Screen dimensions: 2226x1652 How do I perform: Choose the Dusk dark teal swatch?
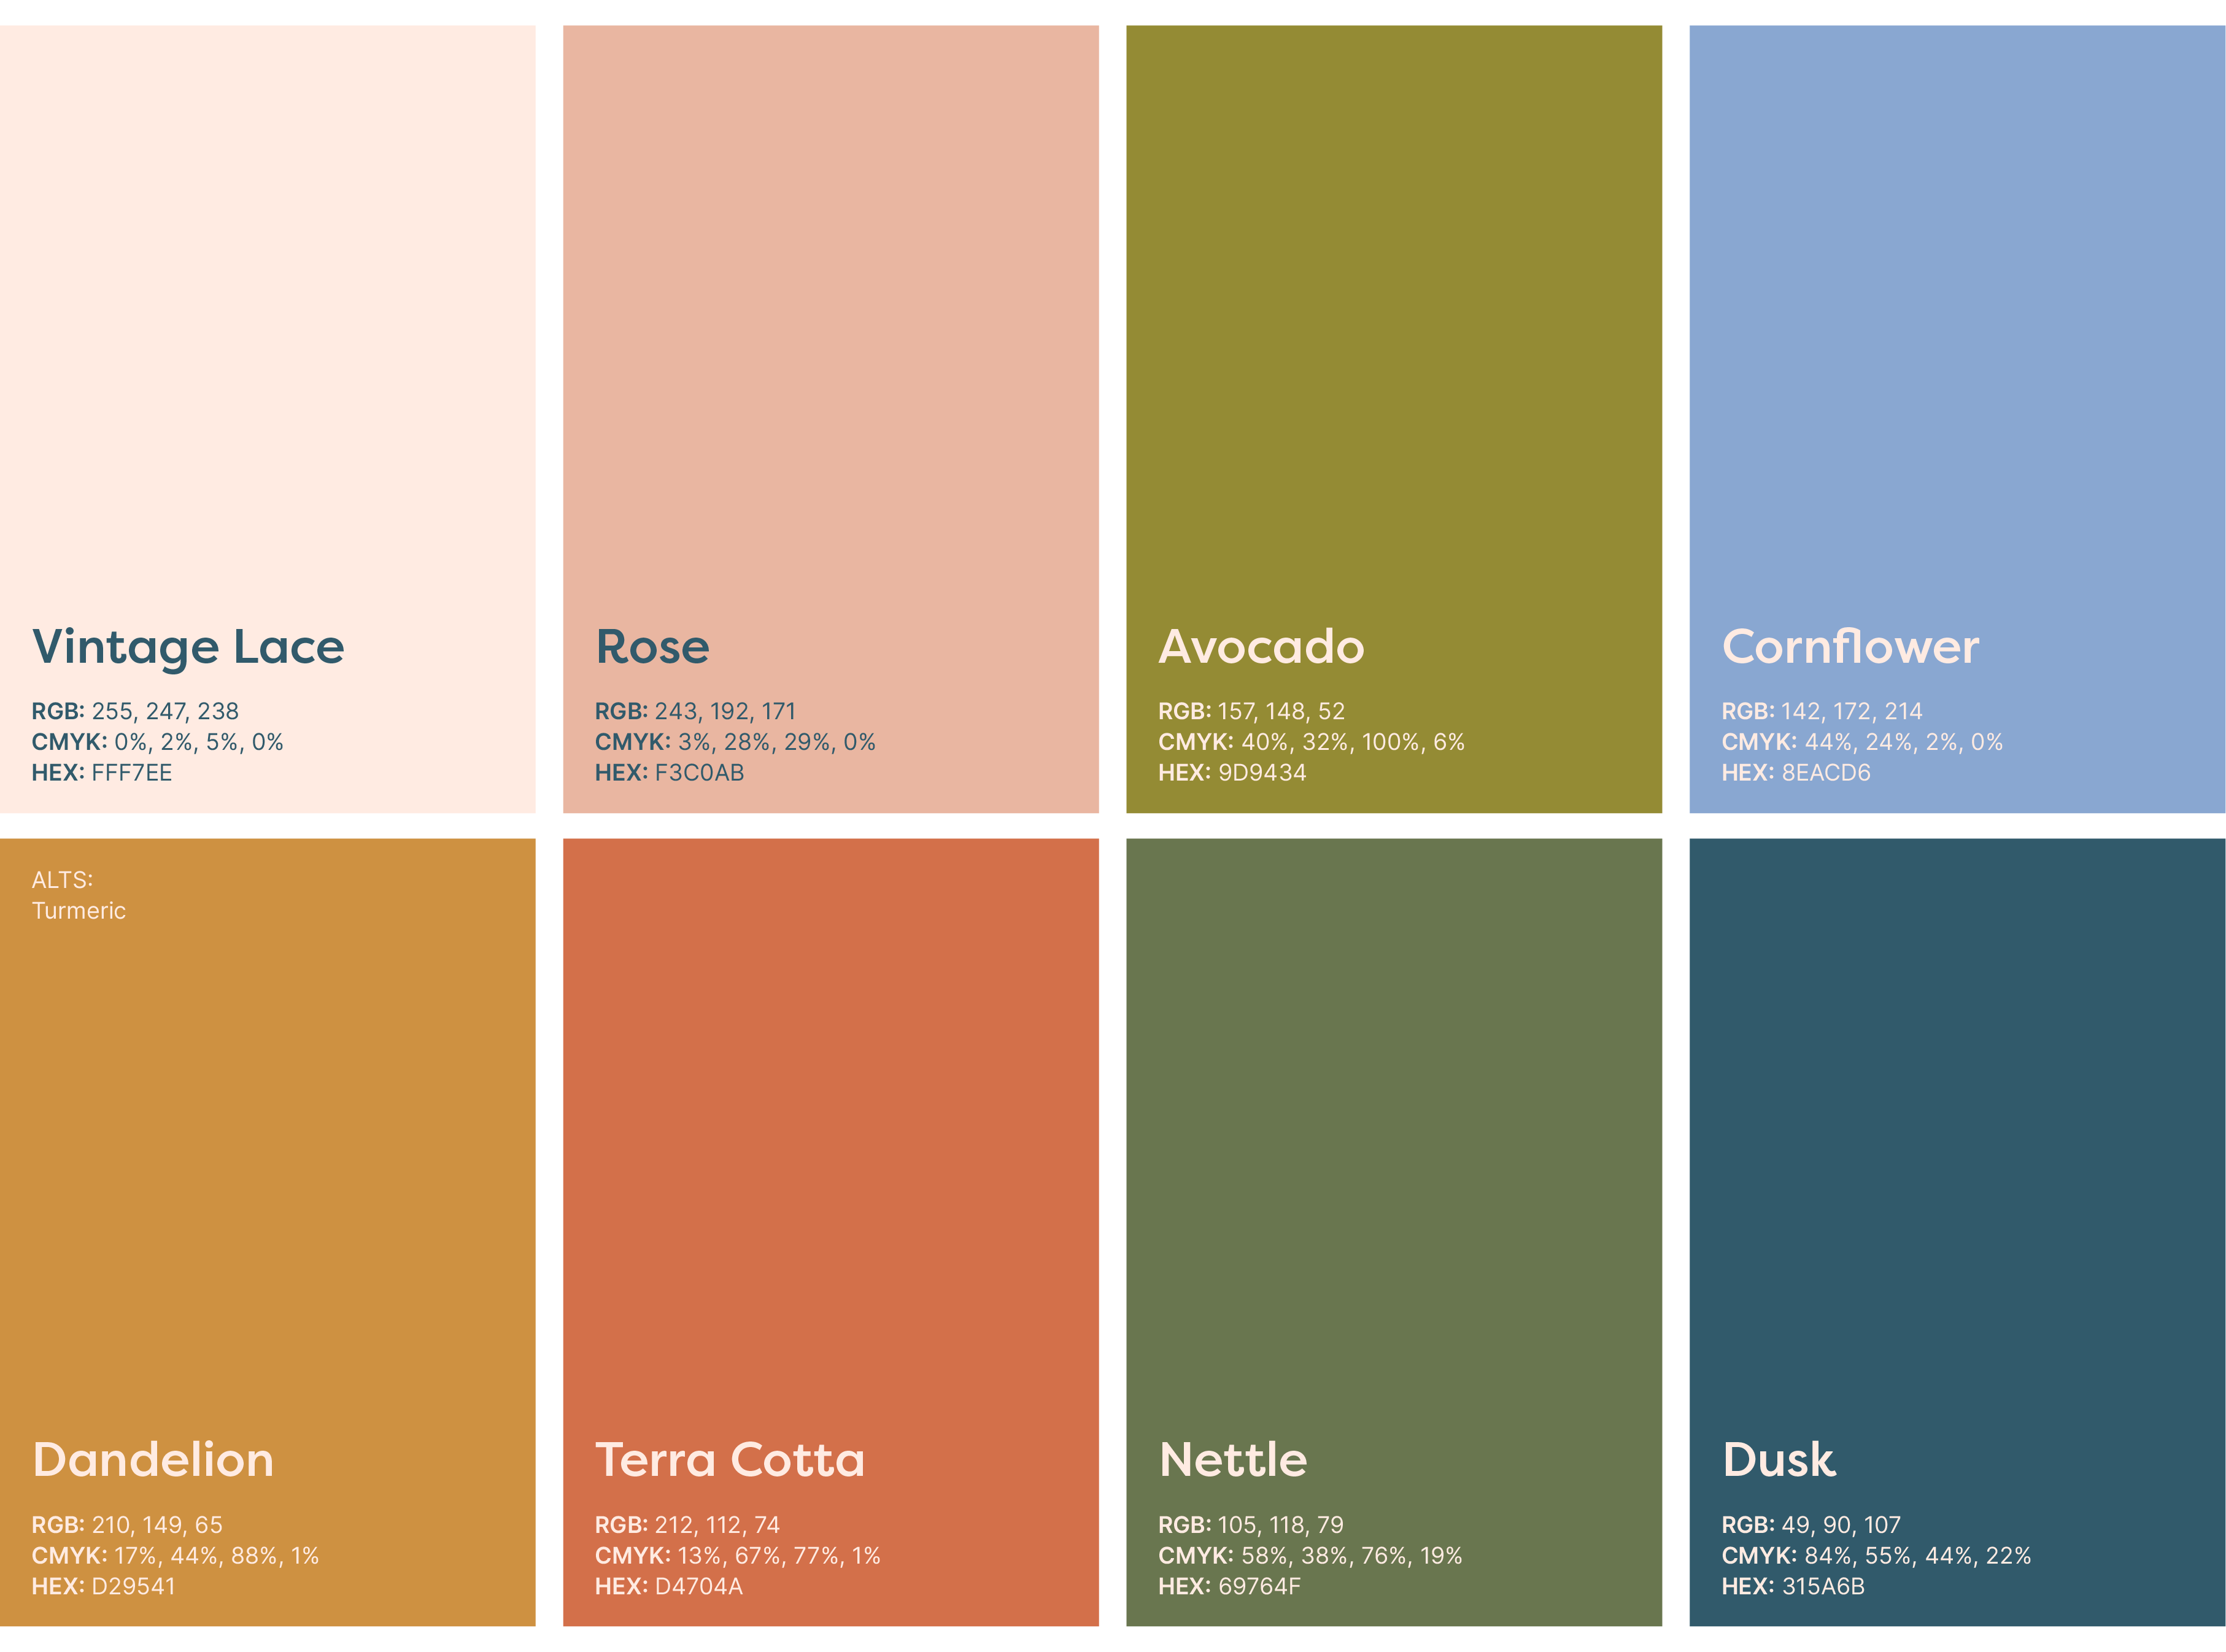click(1956, 1150)
